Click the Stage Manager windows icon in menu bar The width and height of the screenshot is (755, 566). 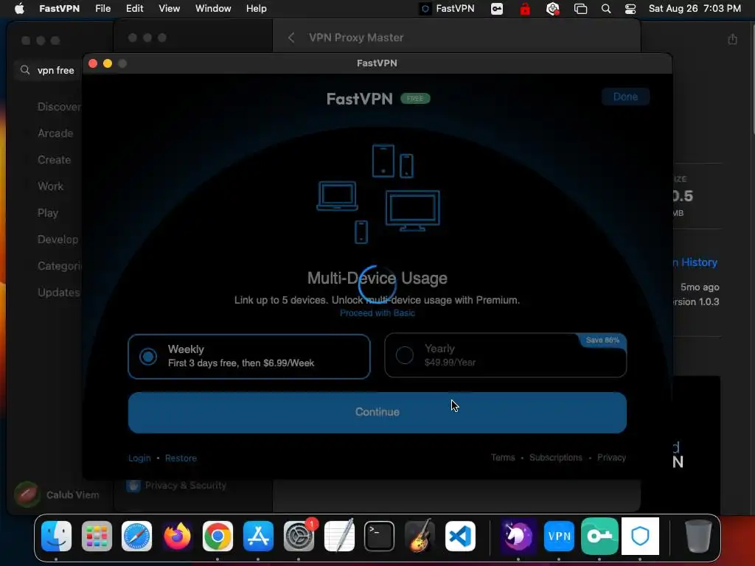tap(581, 9)
